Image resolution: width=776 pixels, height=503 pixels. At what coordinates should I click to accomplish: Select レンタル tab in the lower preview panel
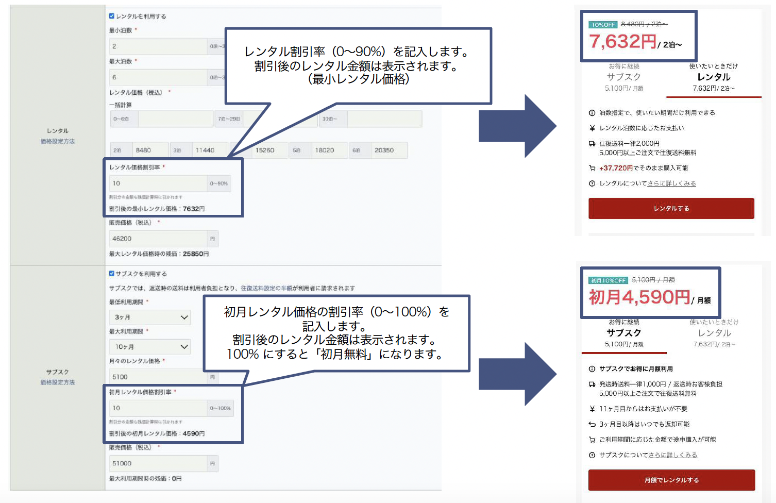coord(714,333)
